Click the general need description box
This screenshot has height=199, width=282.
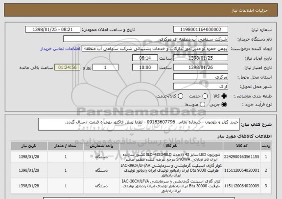point(139,124)
